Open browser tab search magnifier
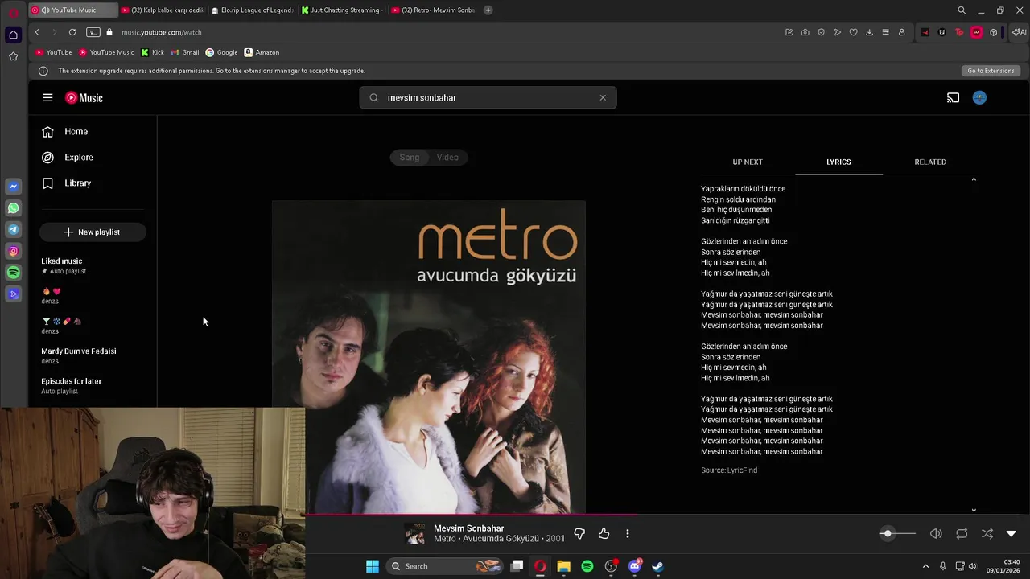Screen dimensions: 1030x579 [x=962, y=10]
